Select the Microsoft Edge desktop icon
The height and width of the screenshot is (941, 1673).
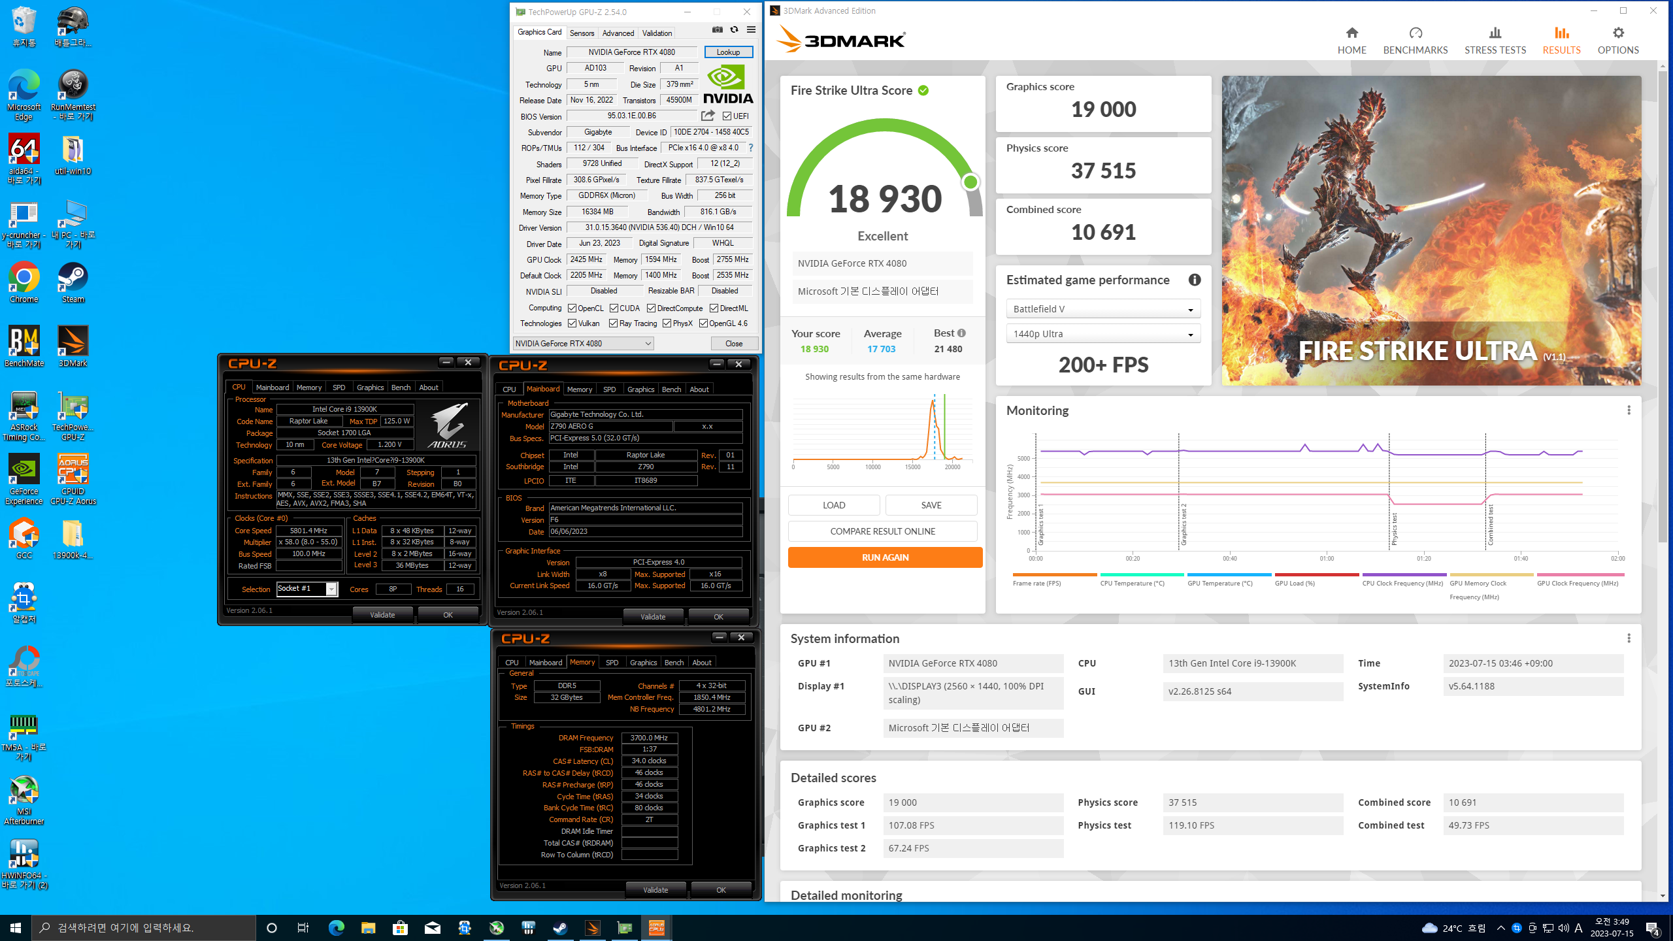click(x=24, y=95)
